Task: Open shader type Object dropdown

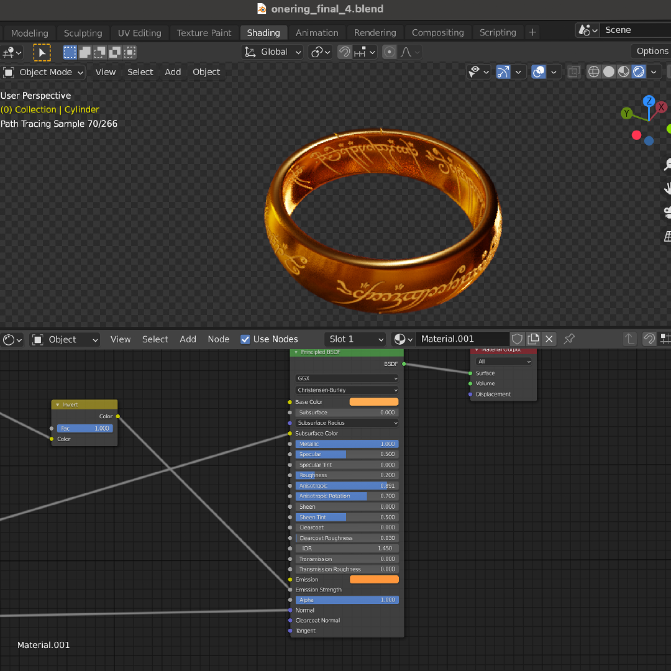Action: click(x=65, y=340)
